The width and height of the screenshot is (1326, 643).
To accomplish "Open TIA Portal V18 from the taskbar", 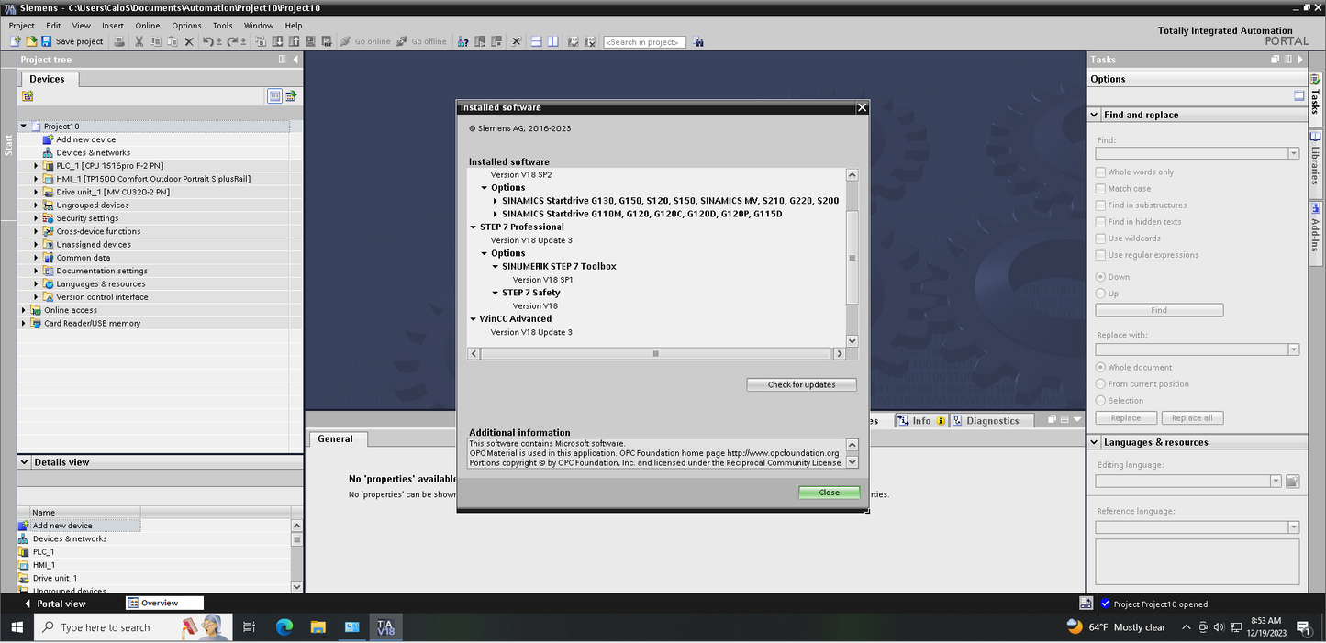I will 385,627.
